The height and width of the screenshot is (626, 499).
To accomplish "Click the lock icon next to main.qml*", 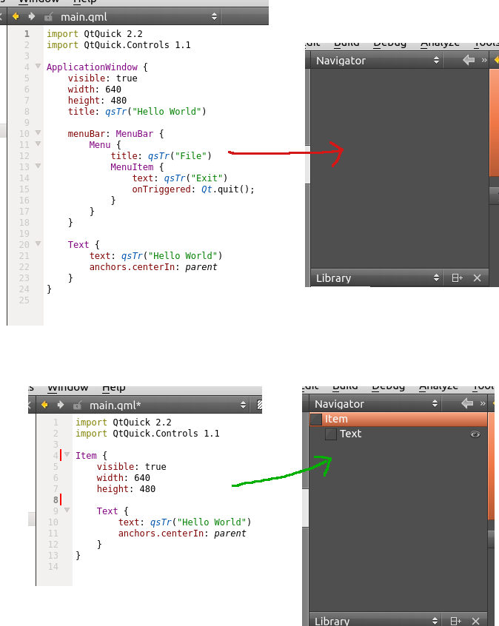I will pos(77,405).
